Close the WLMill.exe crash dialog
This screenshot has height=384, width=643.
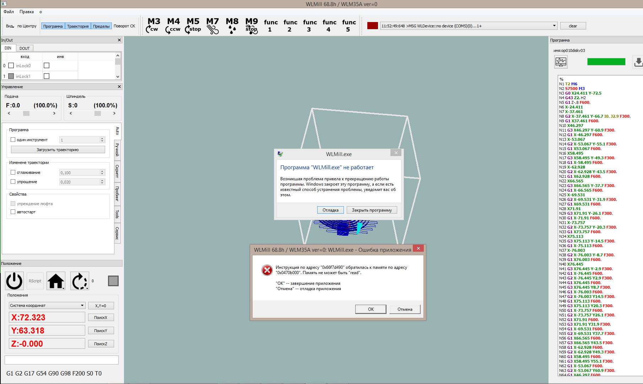point(396,153)
